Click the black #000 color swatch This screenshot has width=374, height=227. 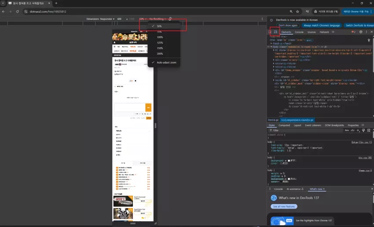coord(281,182)
